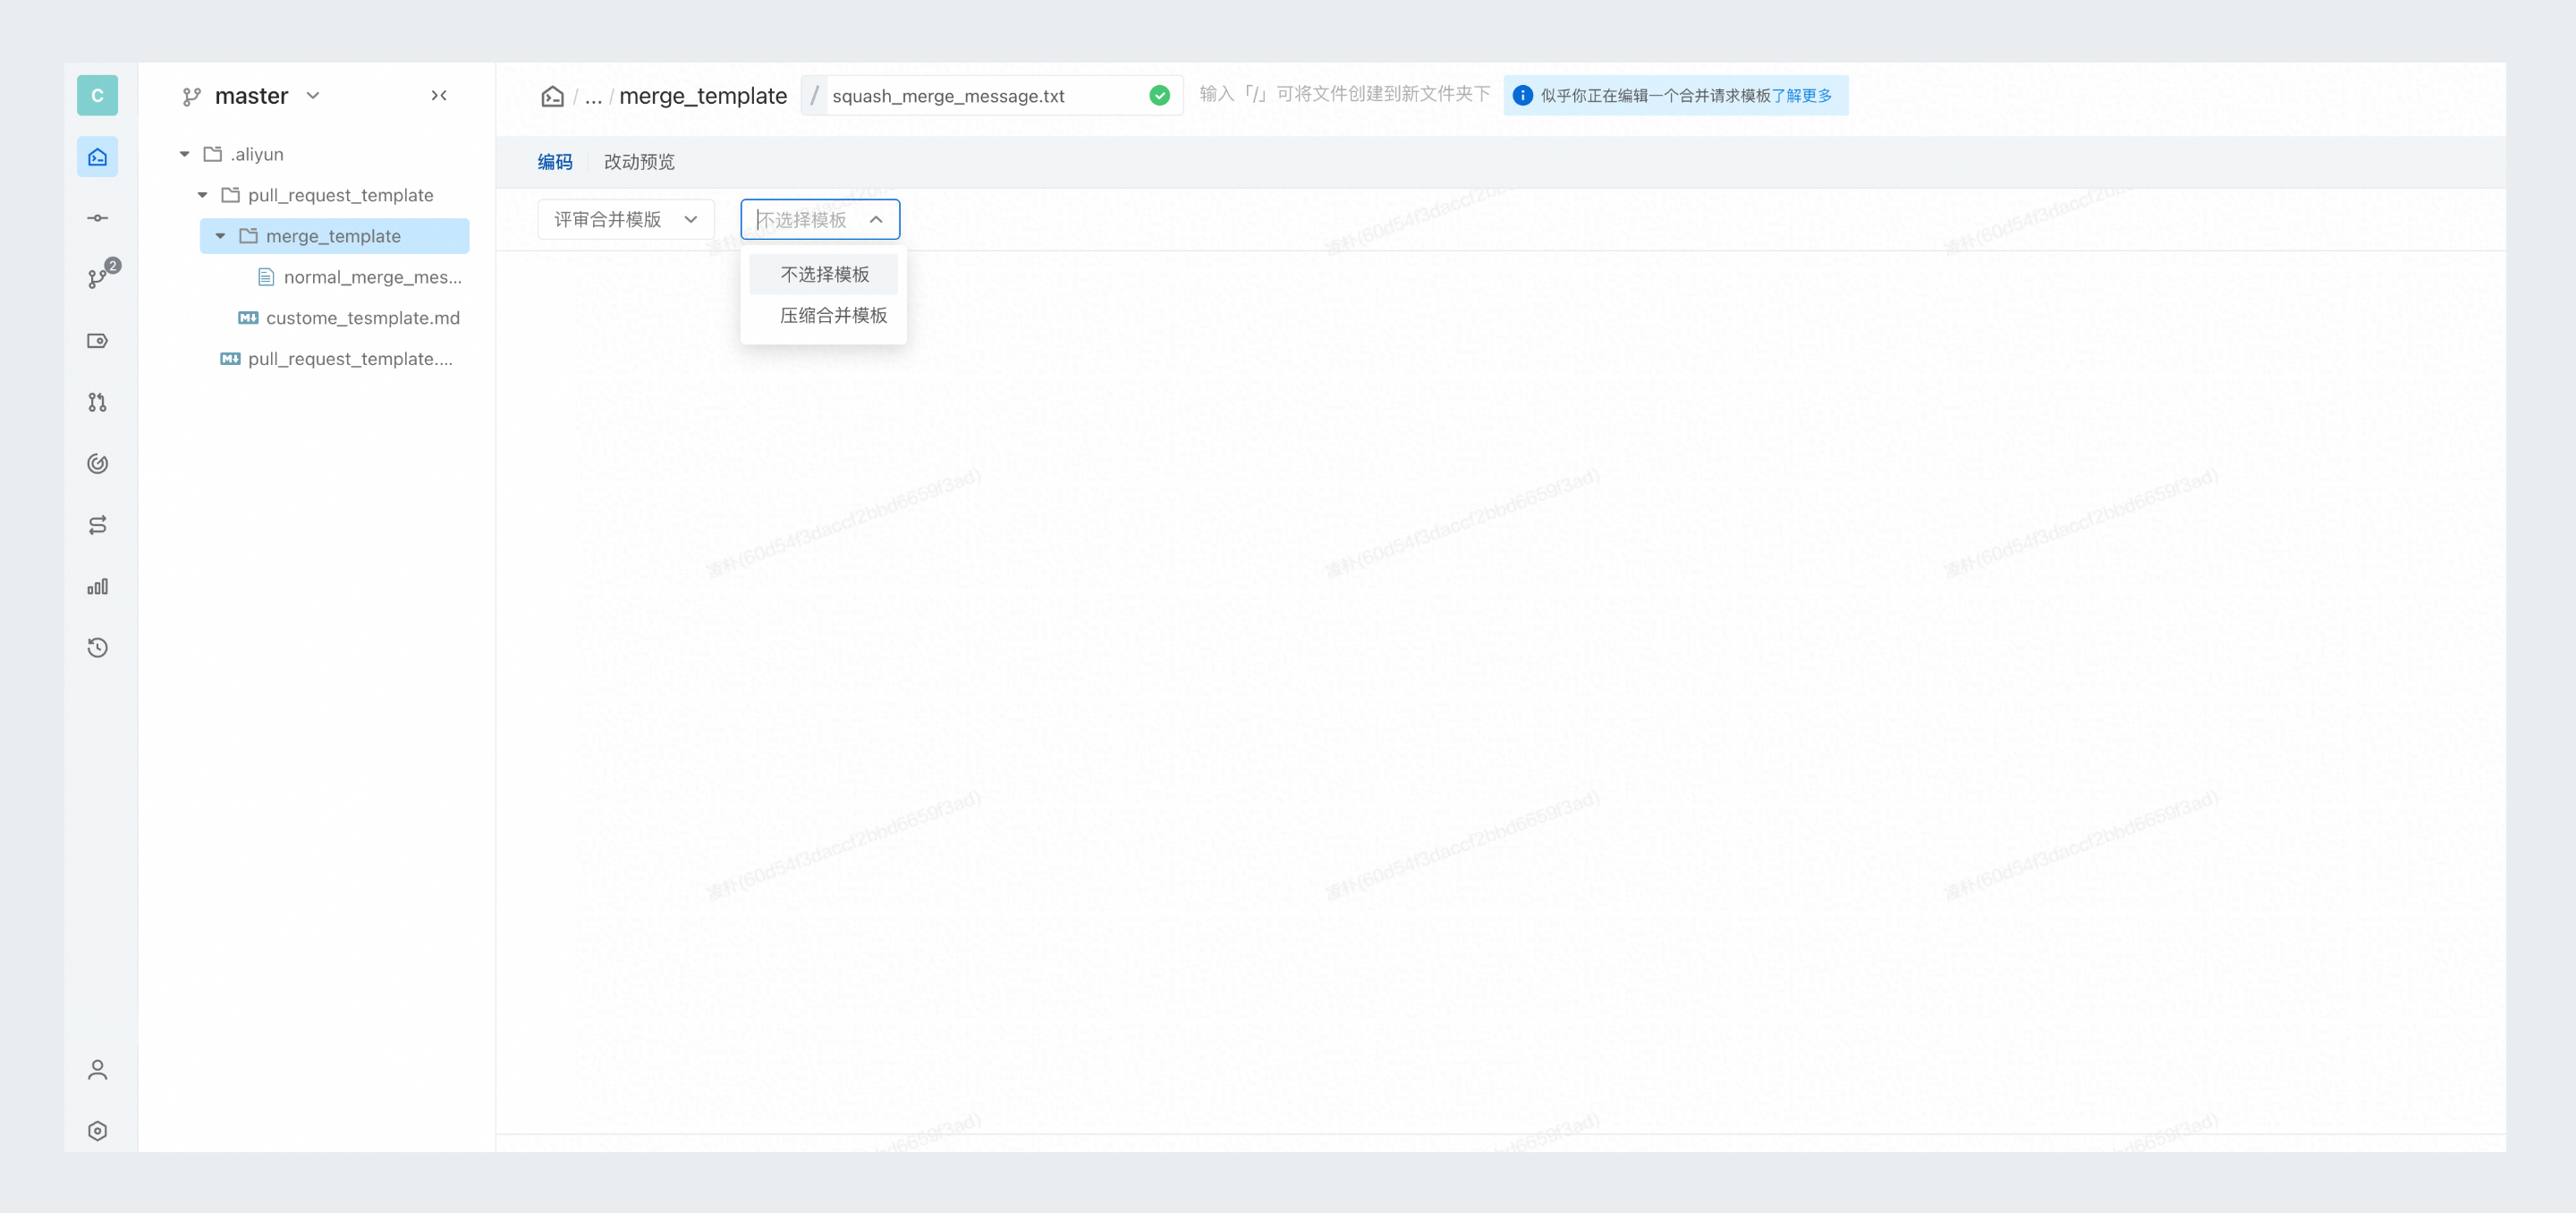Select merge_template folder in tree
The width and height of the screenshot is (2576, 1213).
[x=334, y=236]
